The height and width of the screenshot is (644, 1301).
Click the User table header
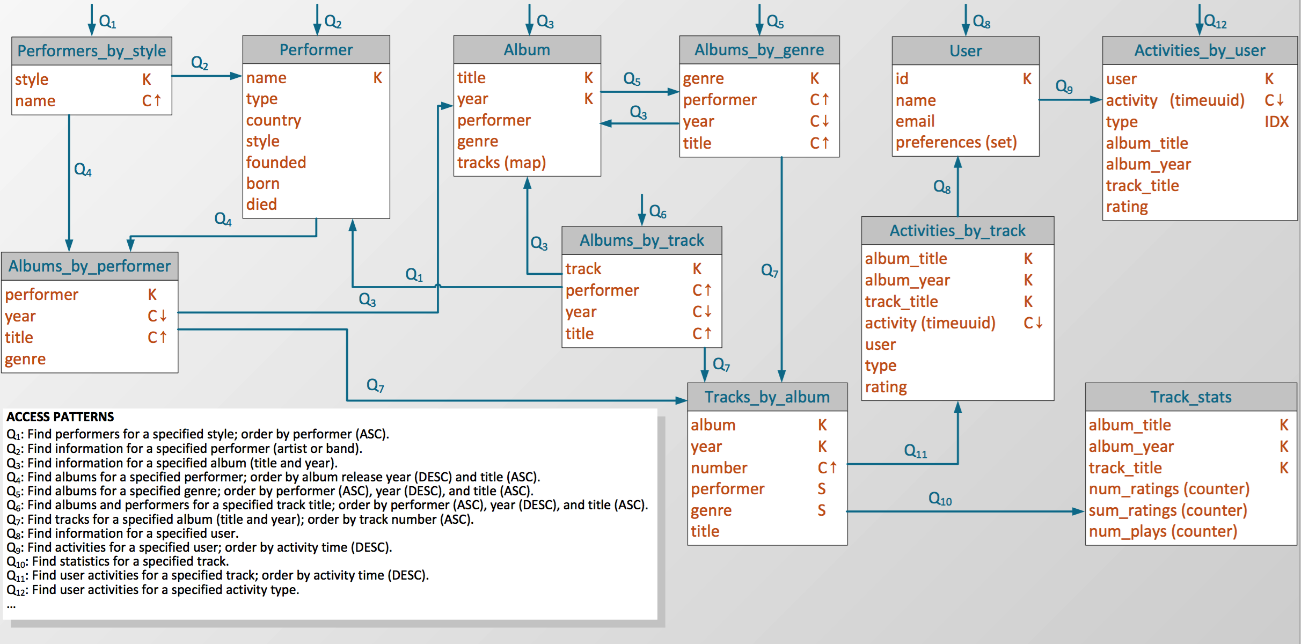[x=965, y=51]
